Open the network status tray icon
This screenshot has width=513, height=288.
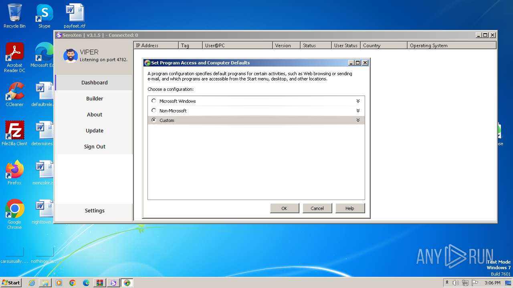(465, 283)
